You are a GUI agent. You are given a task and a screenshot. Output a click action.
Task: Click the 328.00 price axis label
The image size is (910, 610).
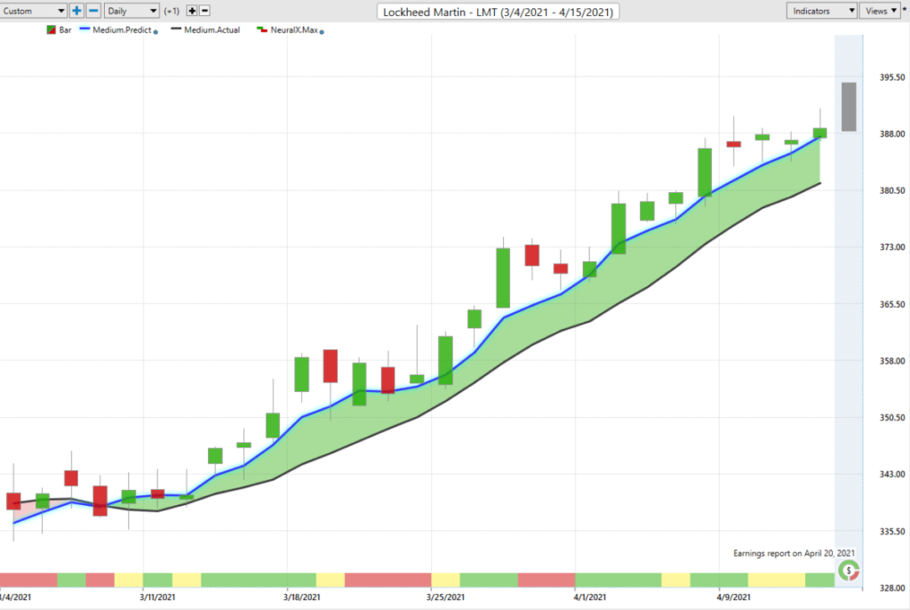(892, 588)
